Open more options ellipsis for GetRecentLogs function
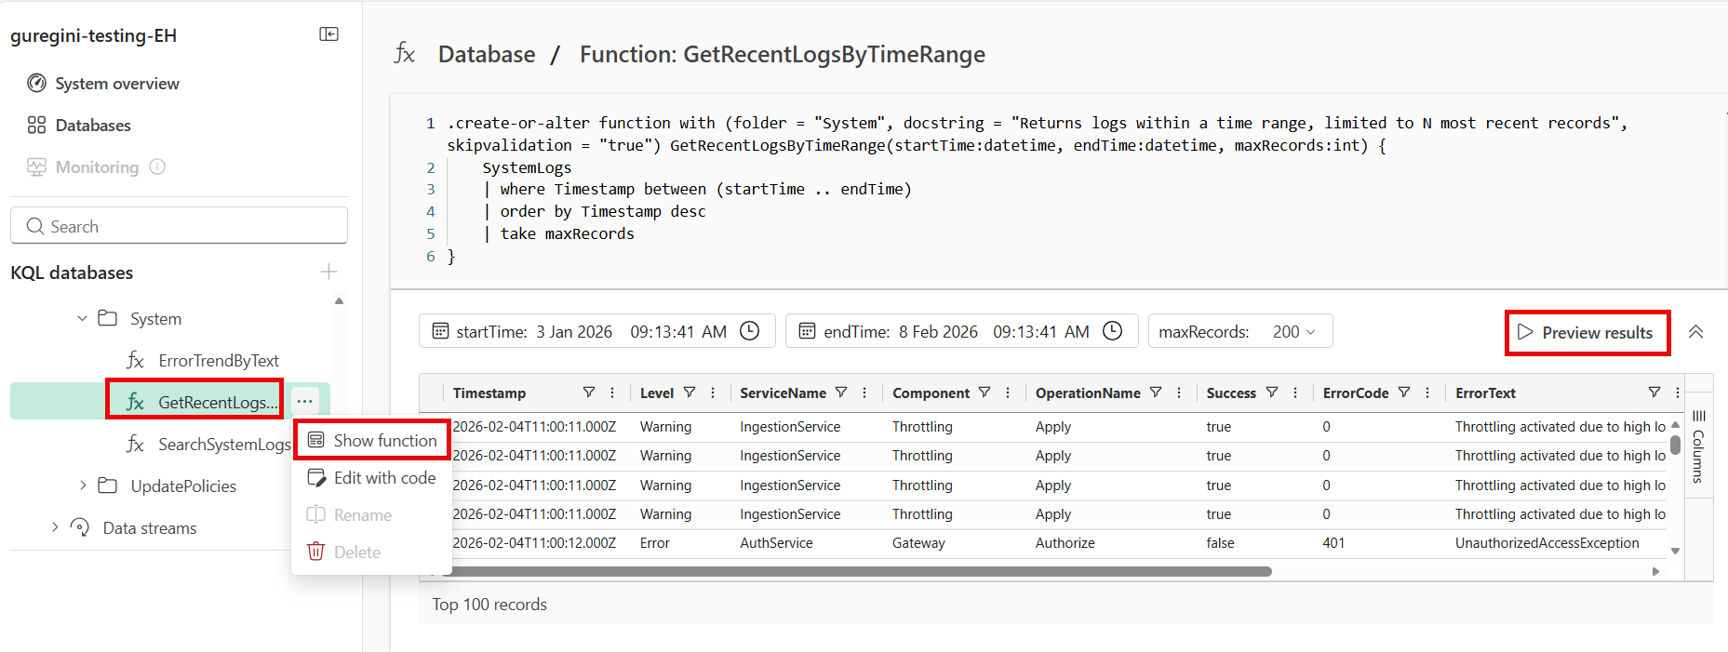 (x=304, y=401)
